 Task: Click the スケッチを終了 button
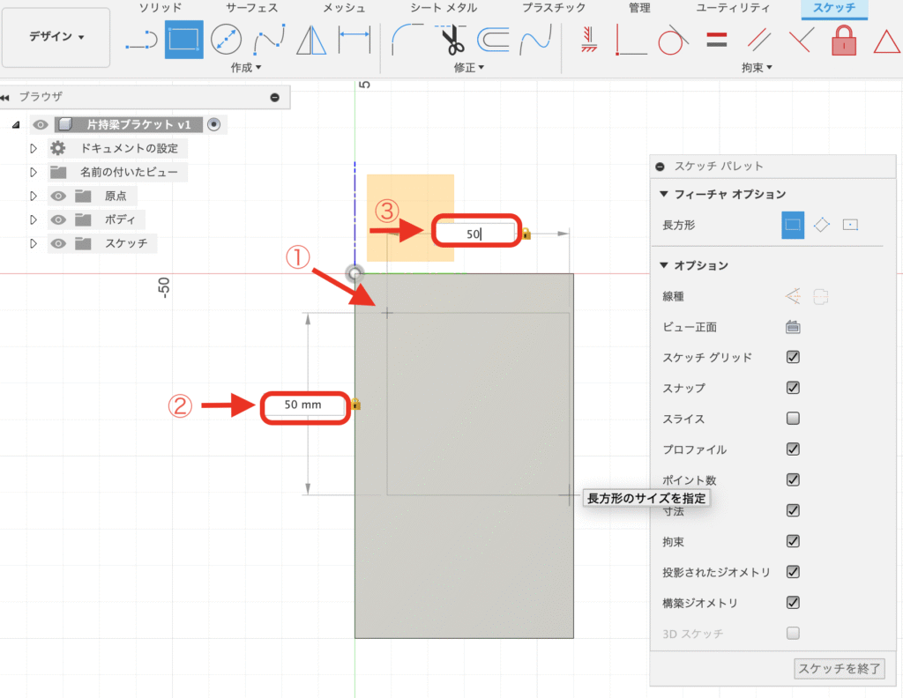point(839,669)
